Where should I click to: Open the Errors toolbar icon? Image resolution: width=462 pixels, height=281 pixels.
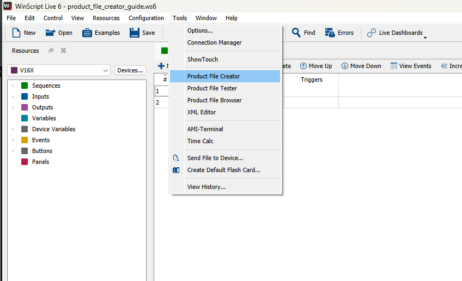point(330,33)
